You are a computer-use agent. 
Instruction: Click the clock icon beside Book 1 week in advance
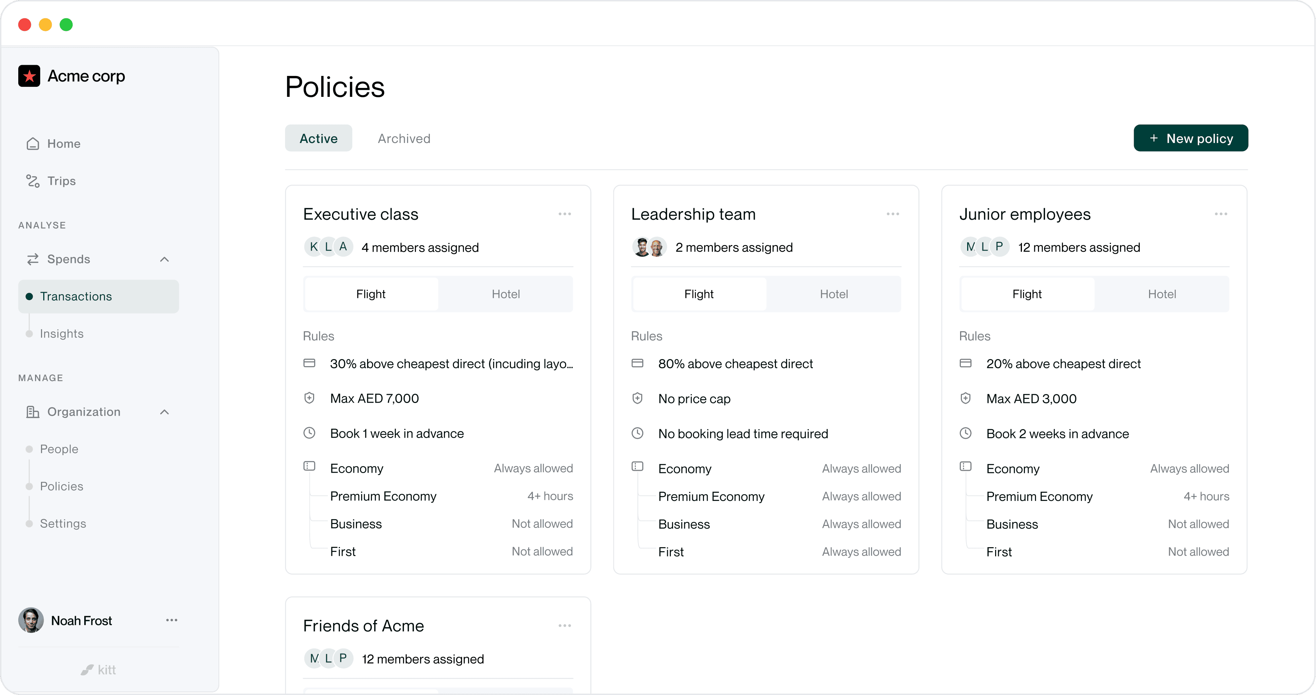click(310, 434)
